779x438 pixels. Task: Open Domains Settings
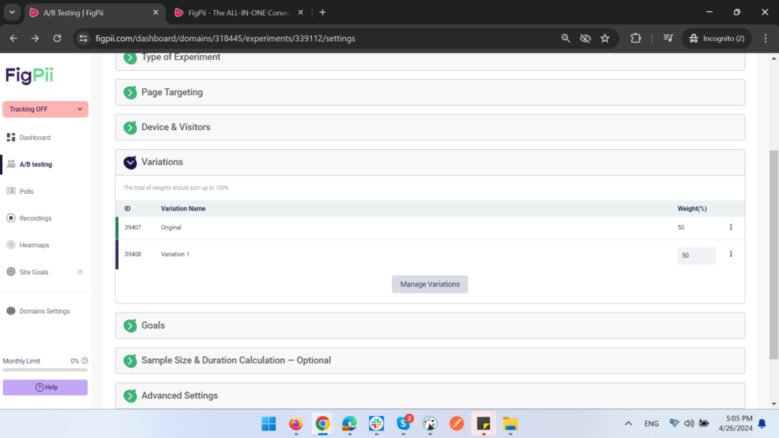point(44,311)
